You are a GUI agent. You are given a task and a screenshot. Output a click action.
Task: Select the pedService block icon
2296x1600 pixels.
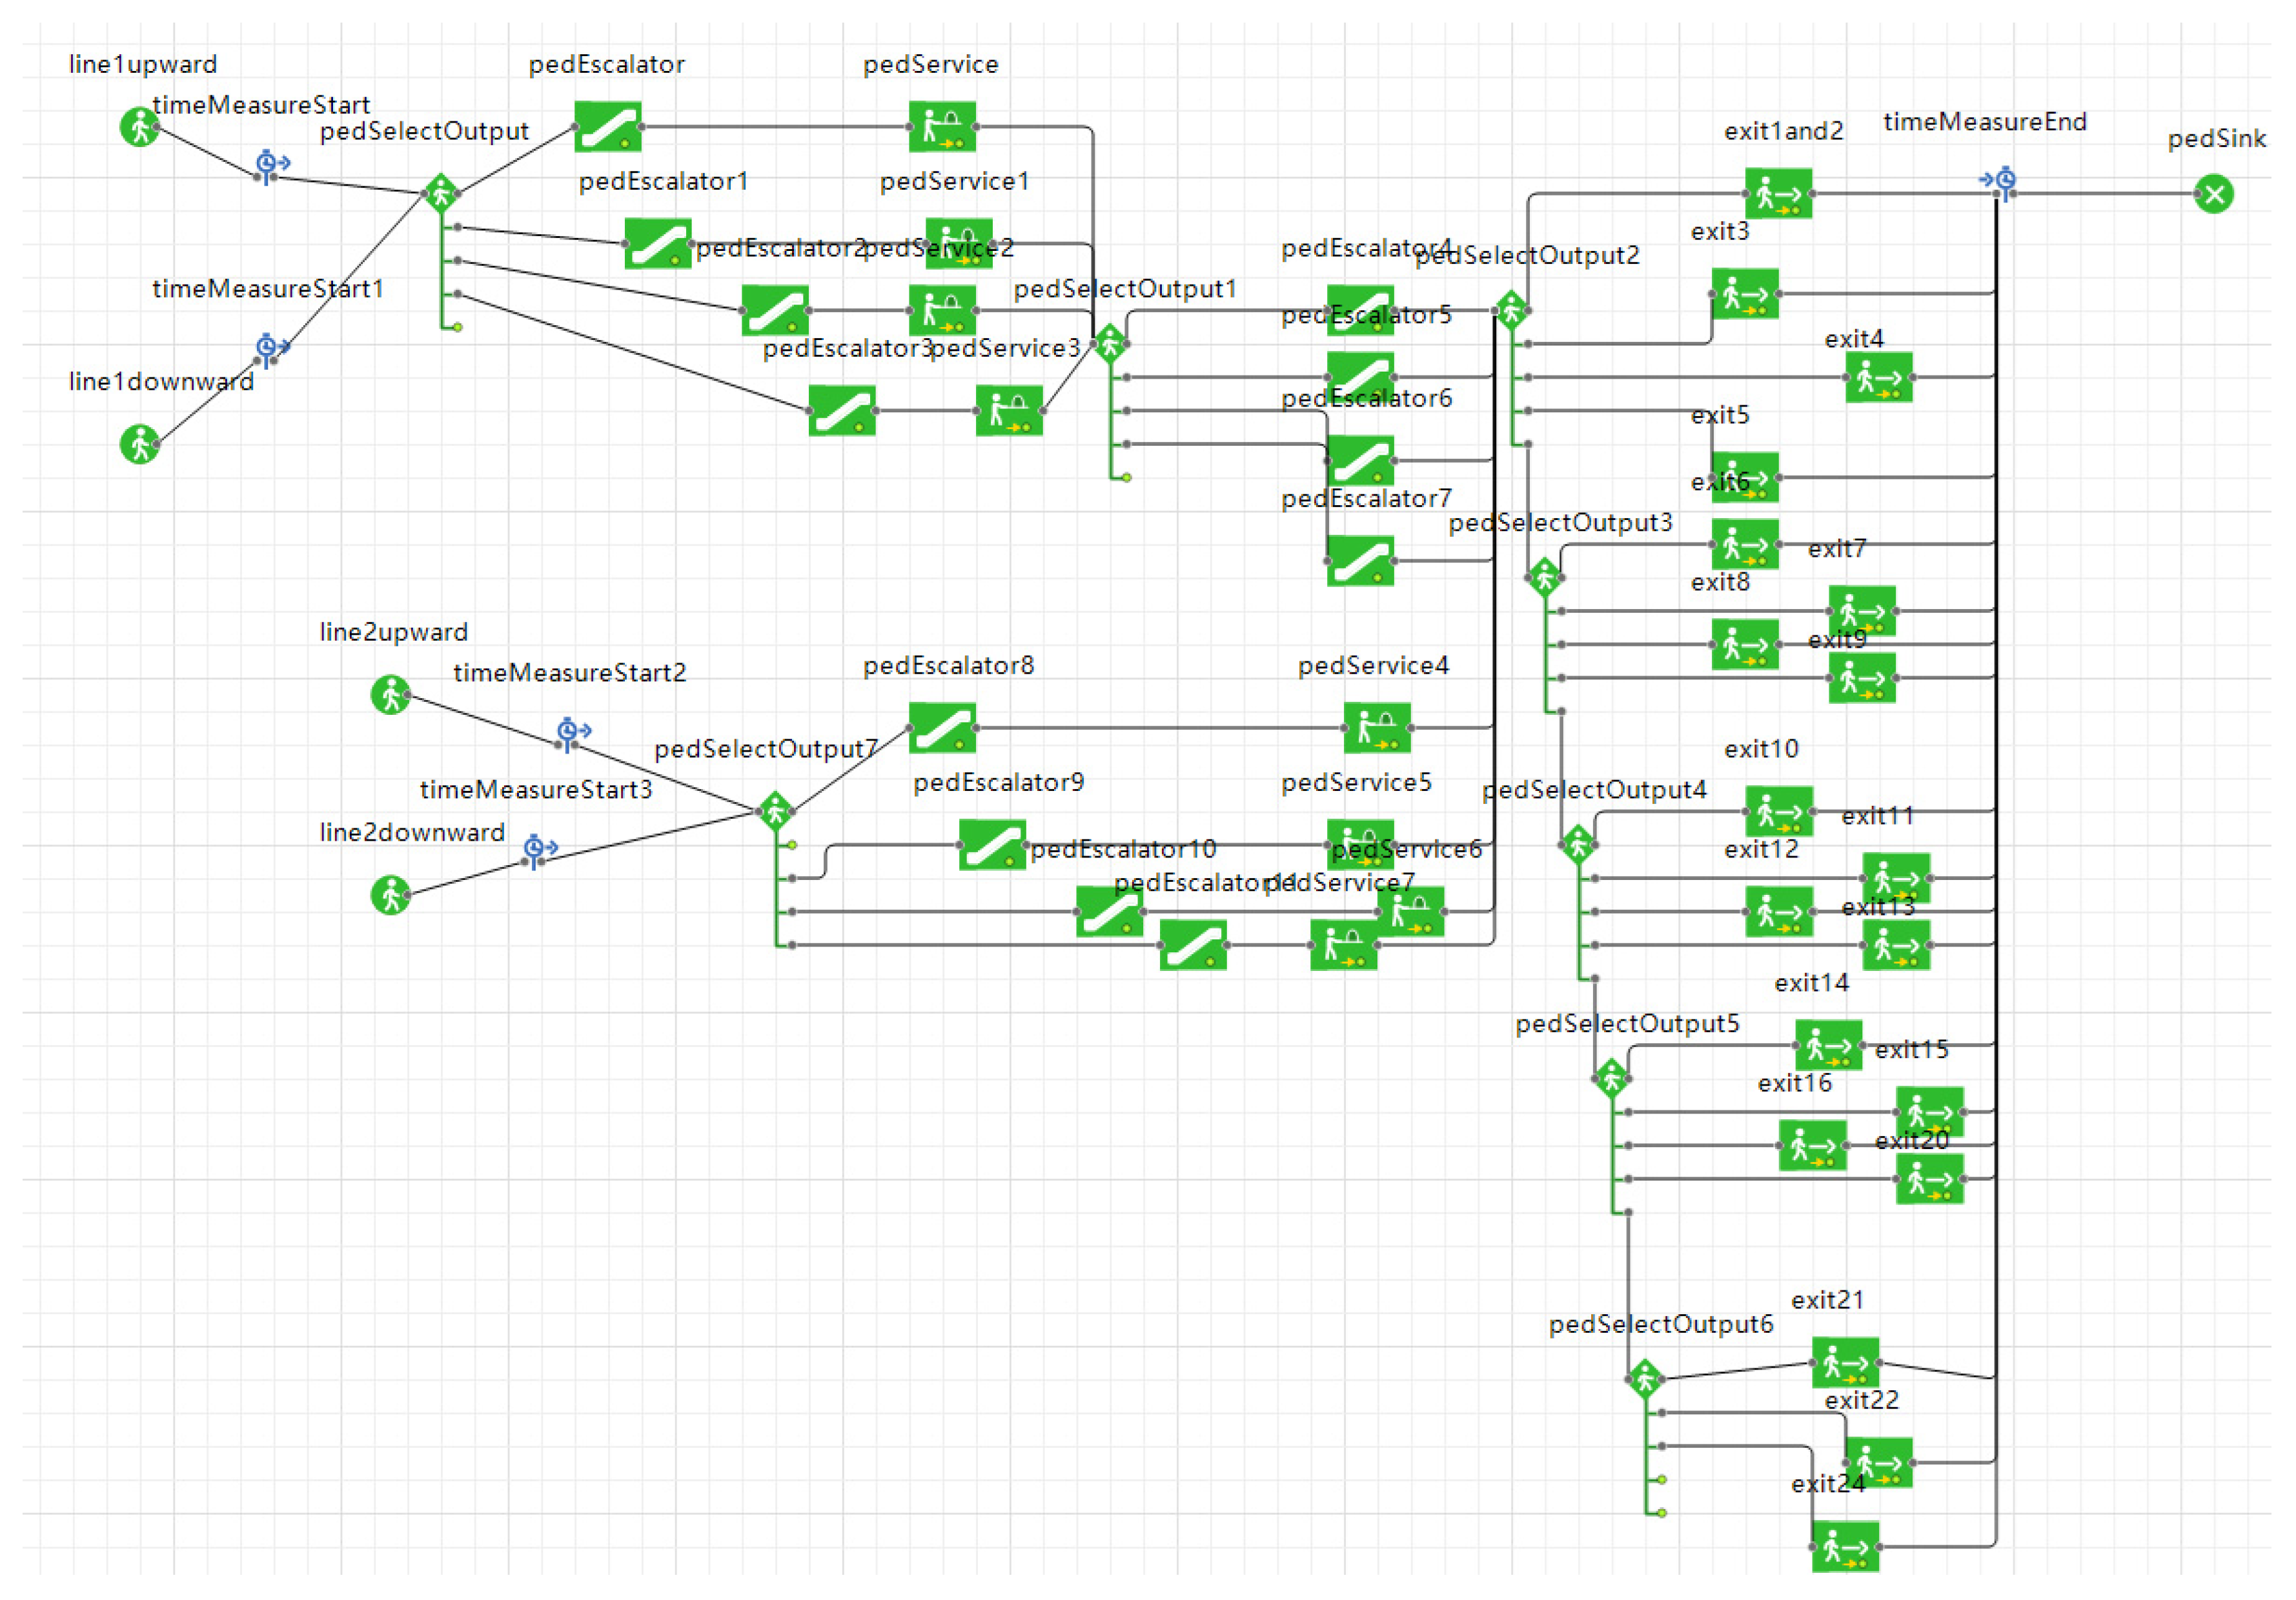coord(942,127)
